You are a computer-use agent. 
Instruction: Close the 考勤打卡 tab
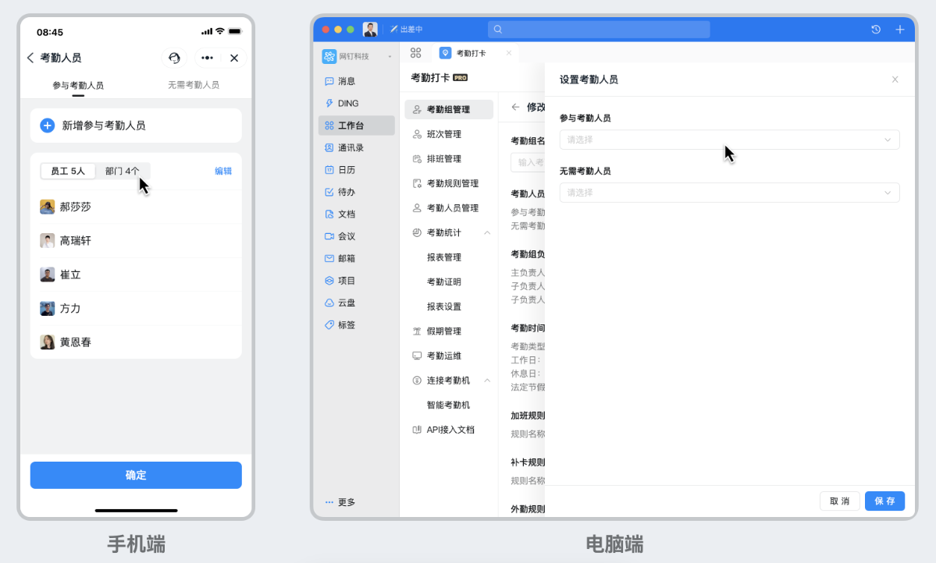pos(508,53)
